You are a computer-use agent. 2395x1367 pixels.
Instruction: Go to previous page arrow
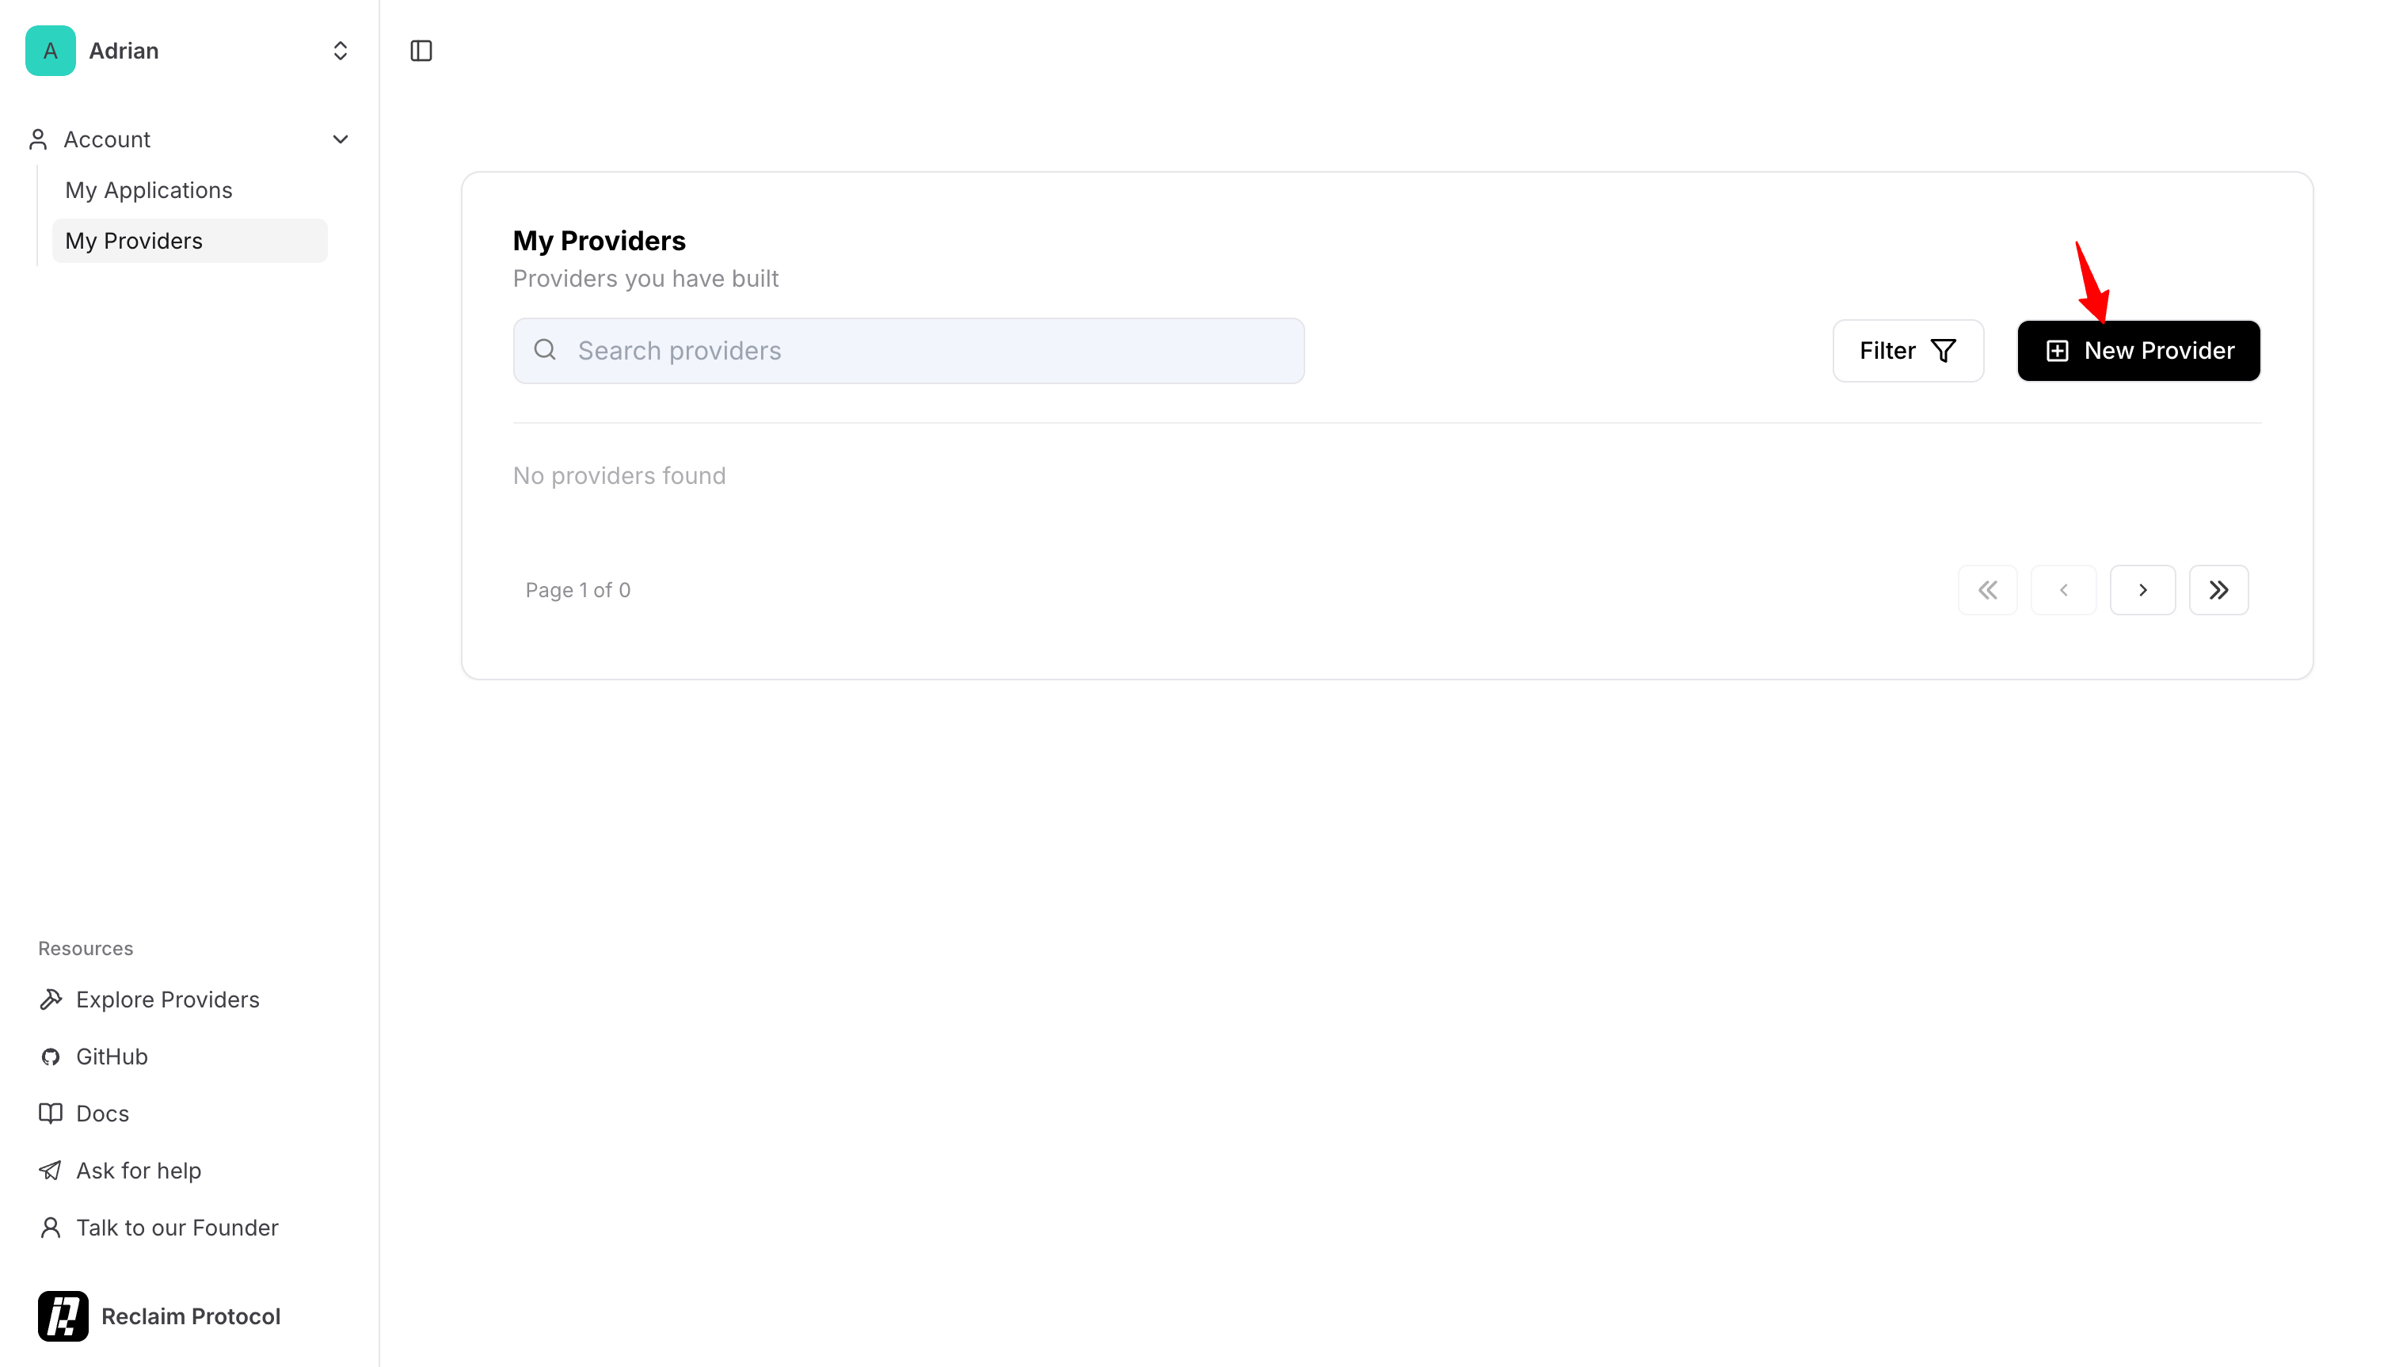(2062, 589)
